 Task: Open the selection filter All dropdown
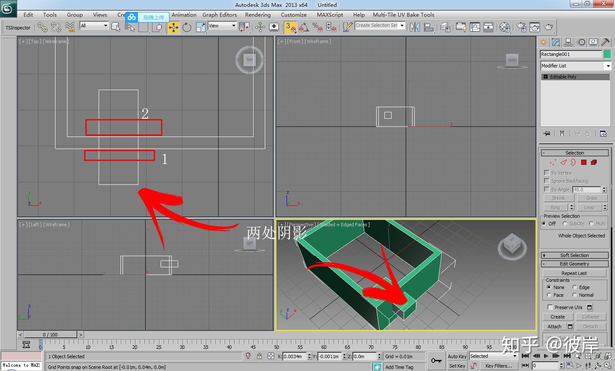94,26
